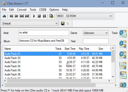
Task: Pause playback with the Pause button
Action: point(44,16)
